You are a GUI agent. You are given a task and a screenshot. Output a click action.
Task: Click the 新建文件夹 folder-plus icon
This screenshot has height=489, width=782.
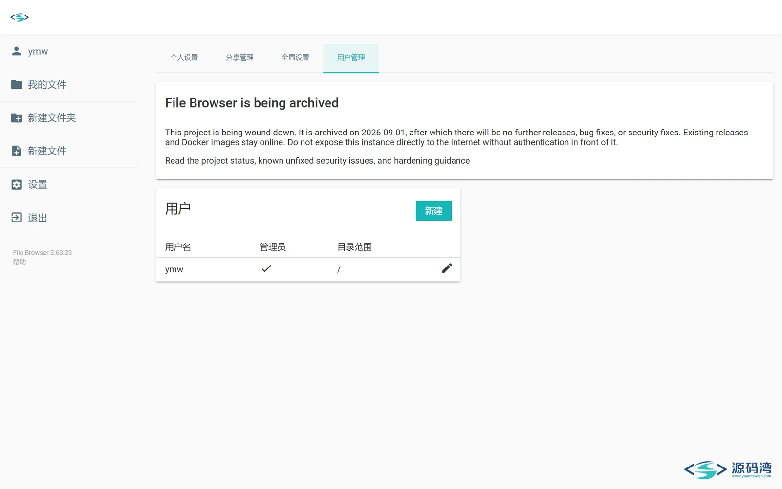pos(17,118)
